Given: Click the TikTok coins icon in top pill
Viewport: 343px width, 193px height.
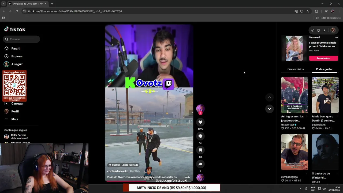Looking at the screenshot, I should click(x=313, y=30).
